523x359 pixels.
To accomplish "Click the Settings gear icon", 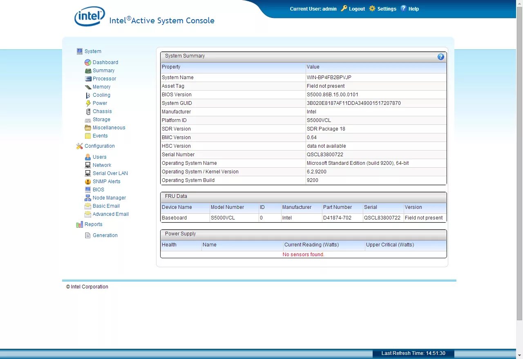I will [x=372, y=8].
